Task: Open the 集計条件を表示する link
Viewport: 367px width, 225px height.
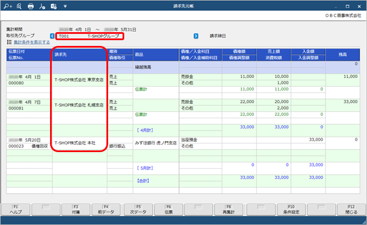Action: (x=32, y=42)
